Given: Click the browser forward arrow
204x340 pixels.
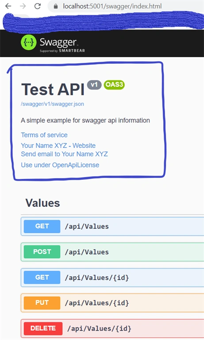Looking at the screenshot, I should pyautogui.click(x=23, y=6).
